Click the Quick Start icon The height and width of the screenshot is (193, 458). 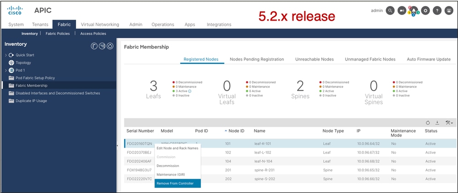(x=11, y=55)
